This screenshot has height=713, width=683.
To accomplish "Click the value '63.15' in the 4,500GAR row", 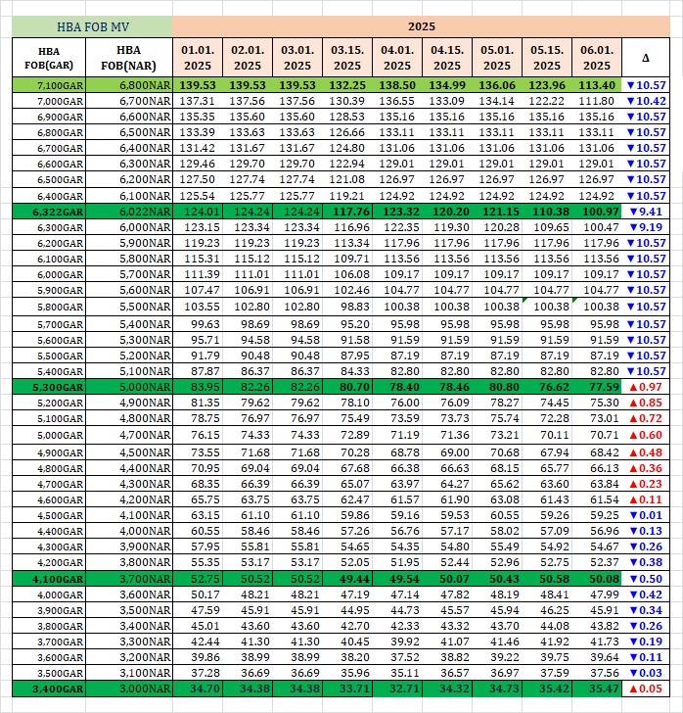I will [198, 515].
